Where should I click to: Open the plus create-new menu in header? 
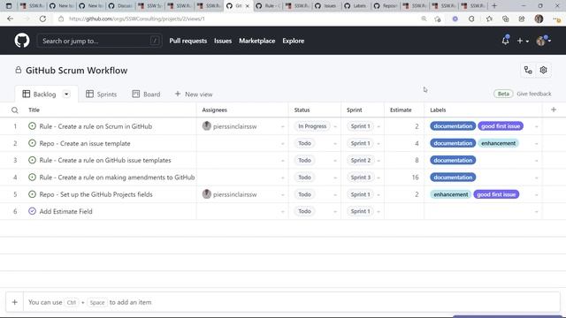tap(523, 41)
